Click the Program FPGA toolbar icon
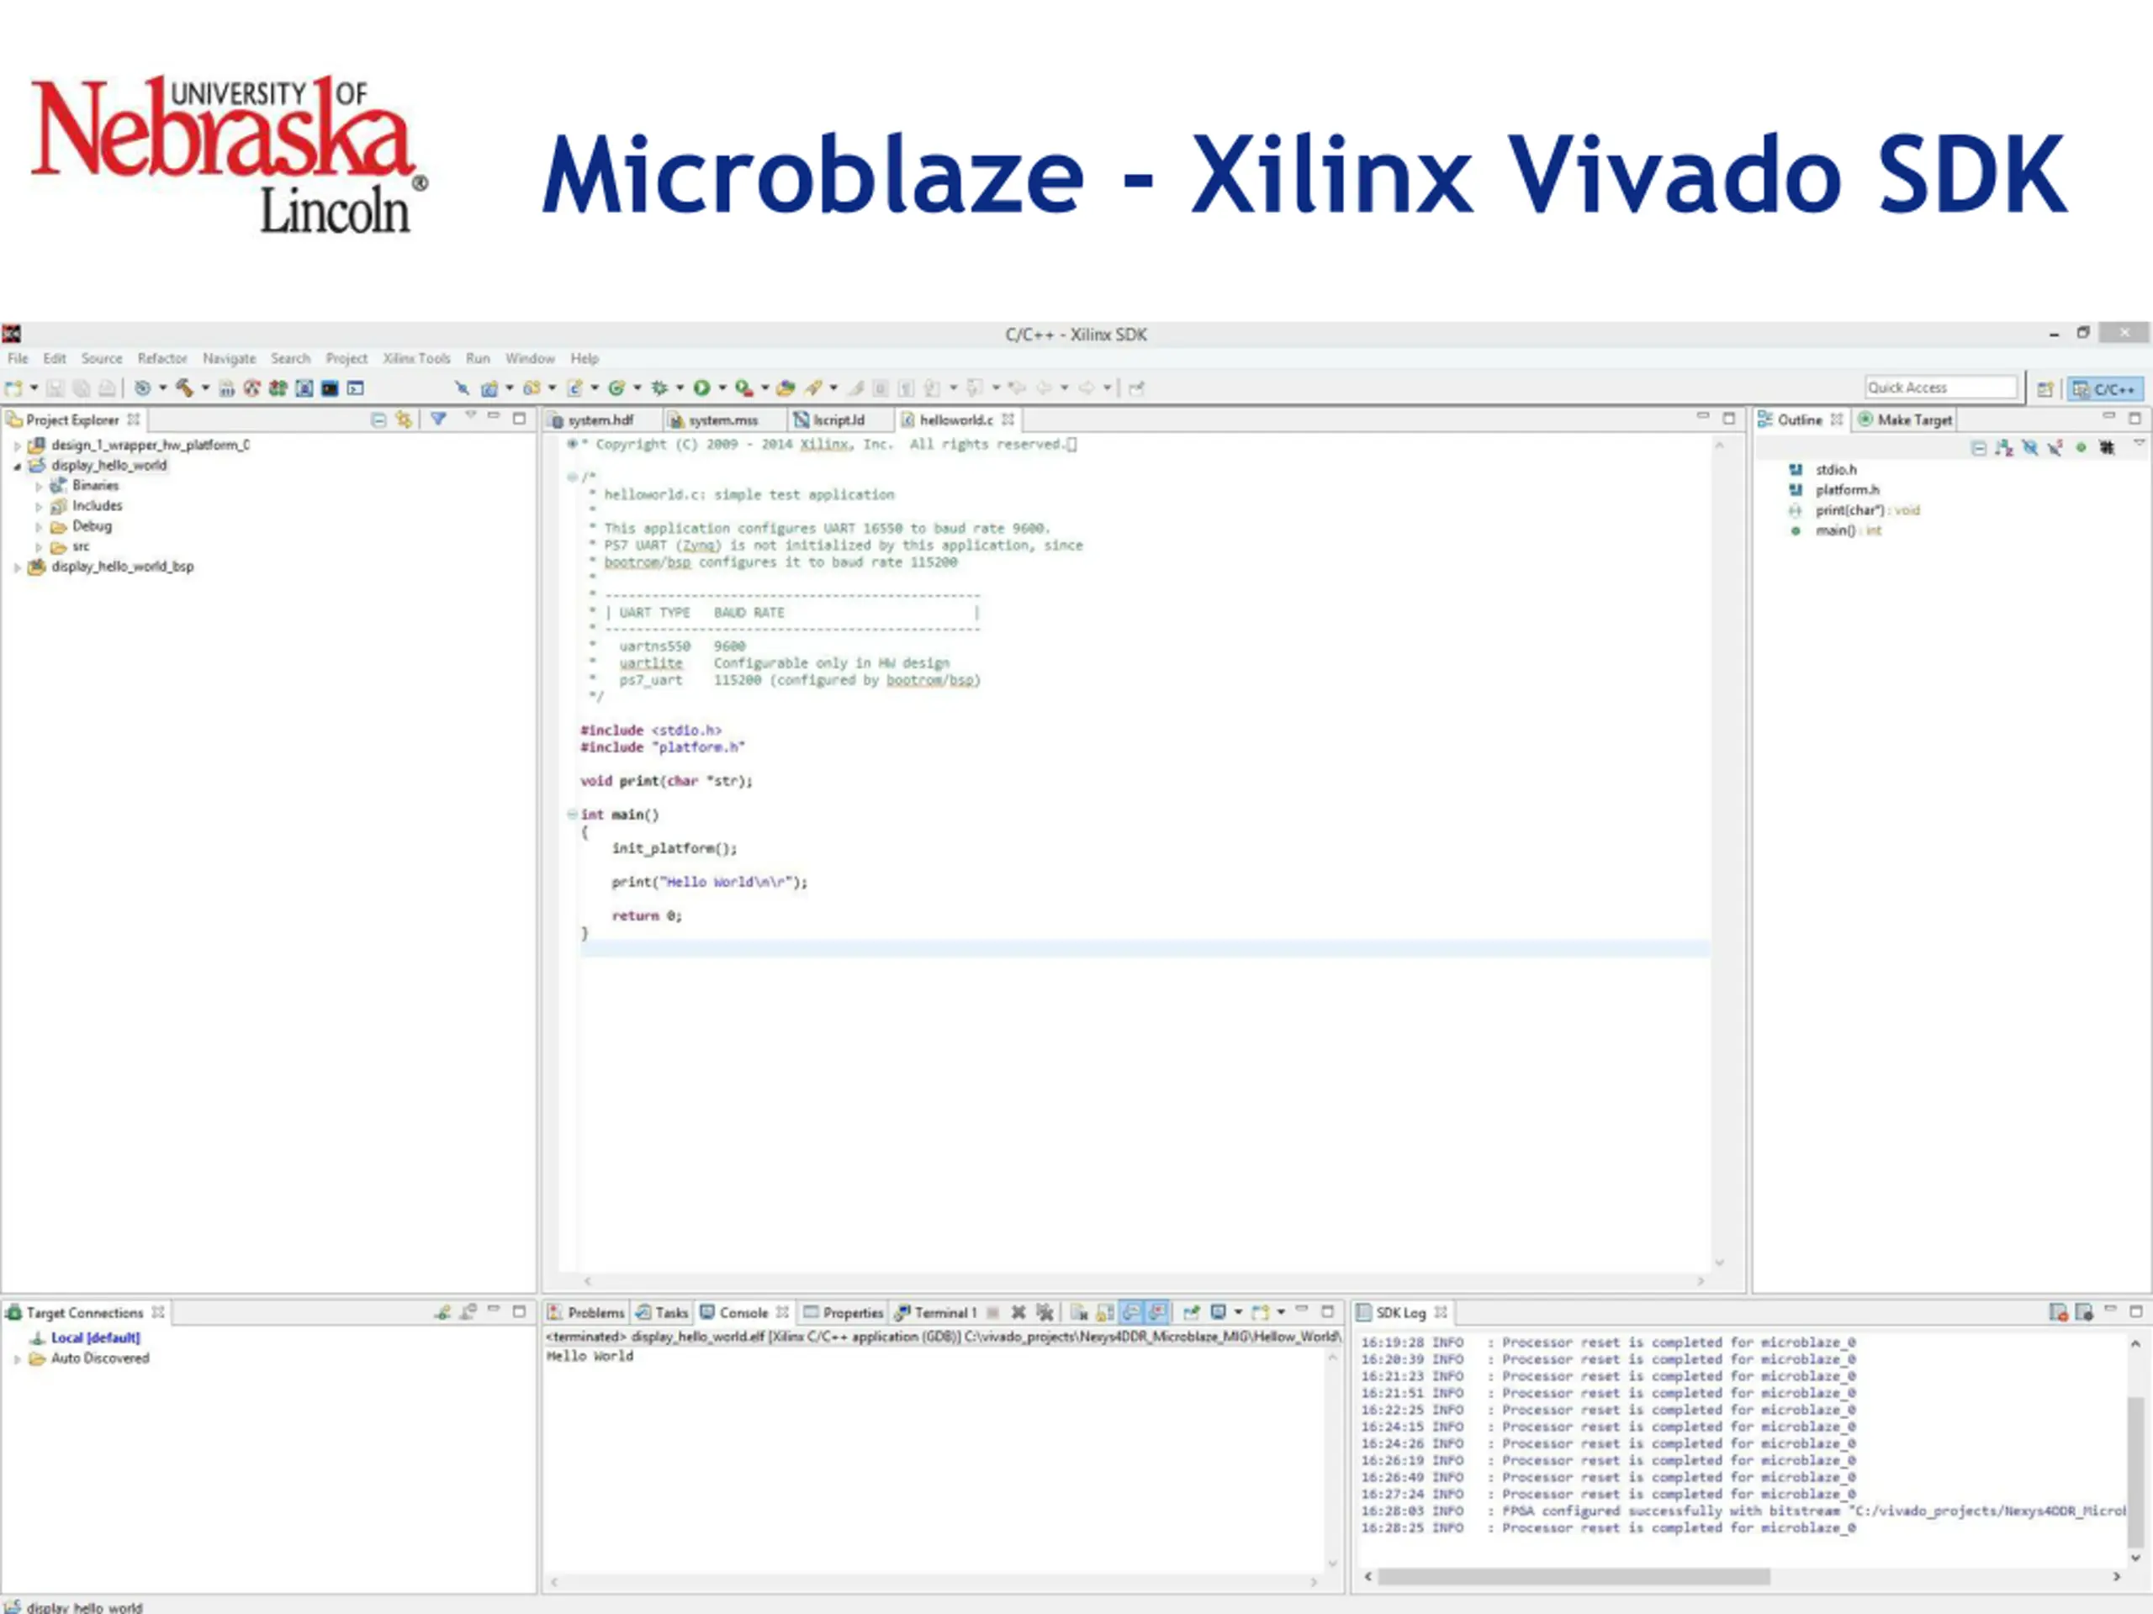The image size is (2153, 1614). coord(278,388)
